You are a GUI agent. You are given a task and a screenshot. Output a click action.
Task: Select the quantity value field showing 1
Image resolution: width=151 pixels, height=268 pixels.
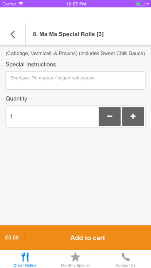coord(52,116)
